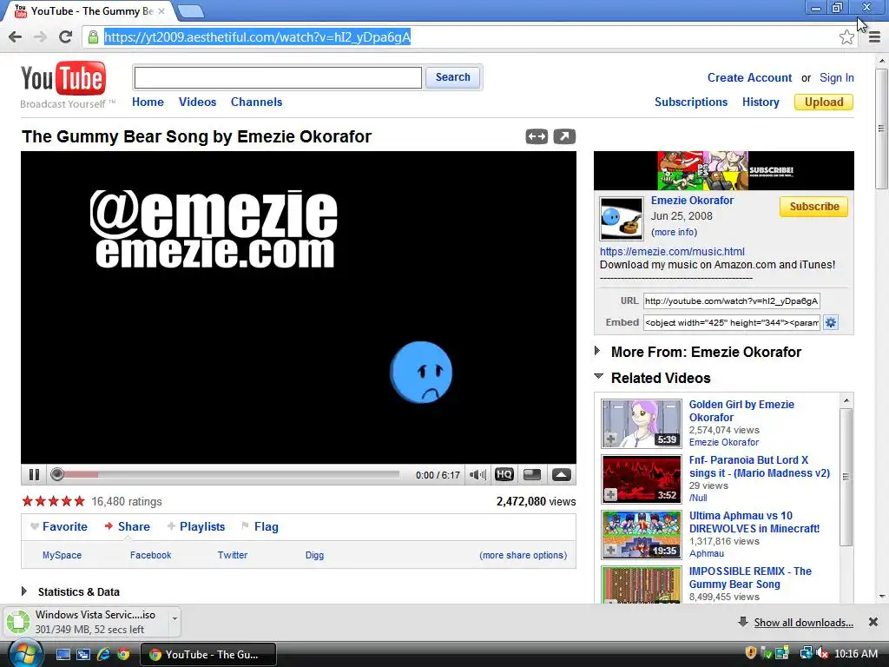Toggle HQ high quality playback
Screen dimensions: 889x667
point(504,475)
